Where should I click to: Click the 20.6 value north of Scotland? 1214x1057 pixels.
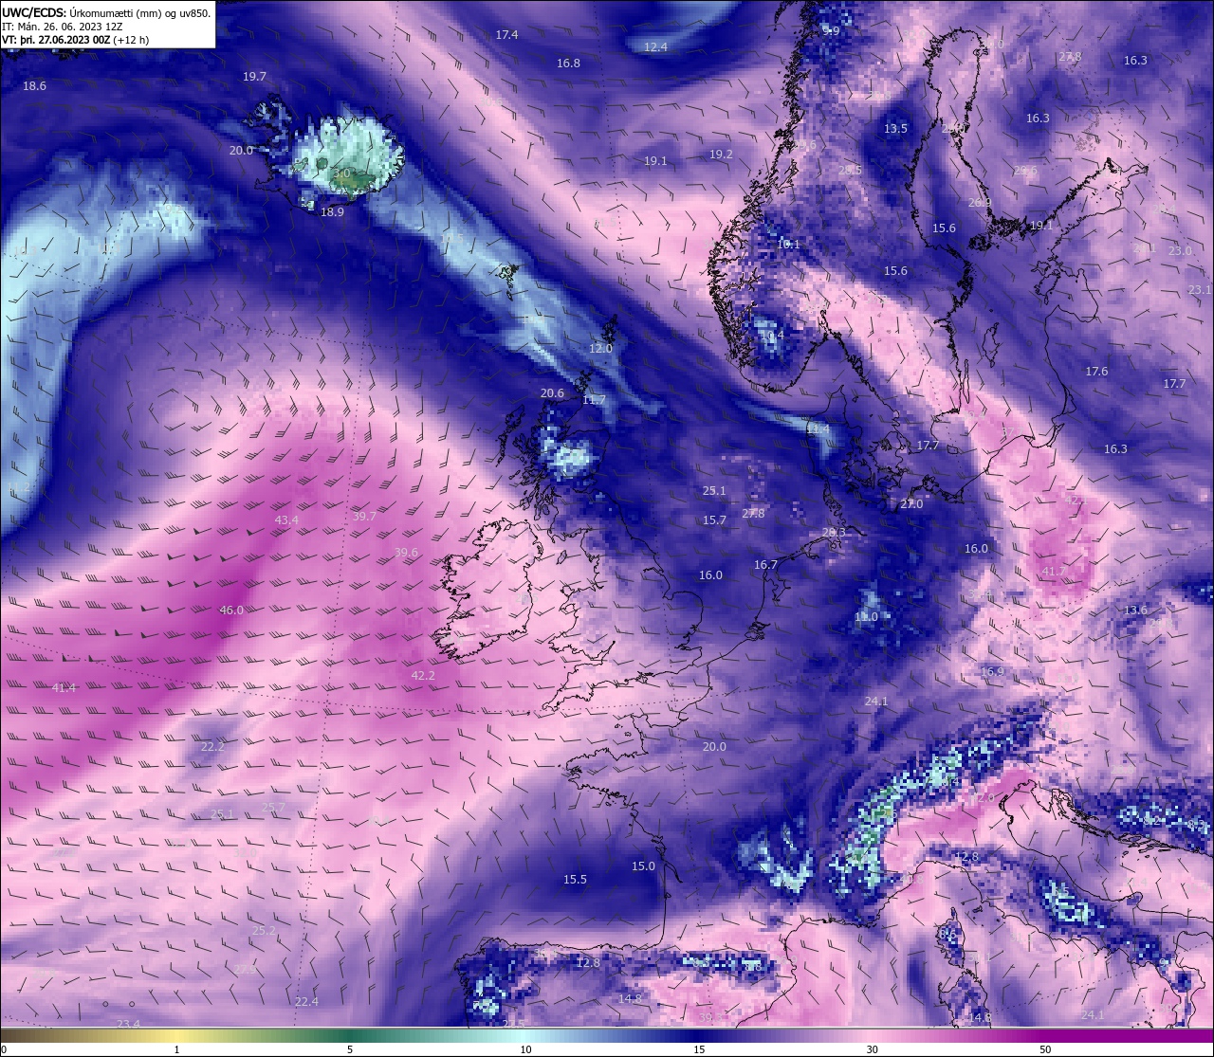click(552, 393)
